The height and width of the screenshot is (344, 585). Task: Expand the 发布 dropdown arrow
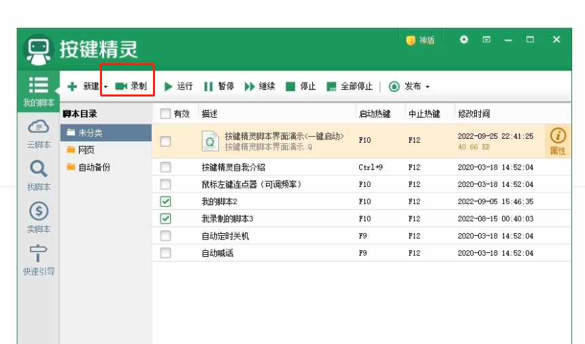428,87
